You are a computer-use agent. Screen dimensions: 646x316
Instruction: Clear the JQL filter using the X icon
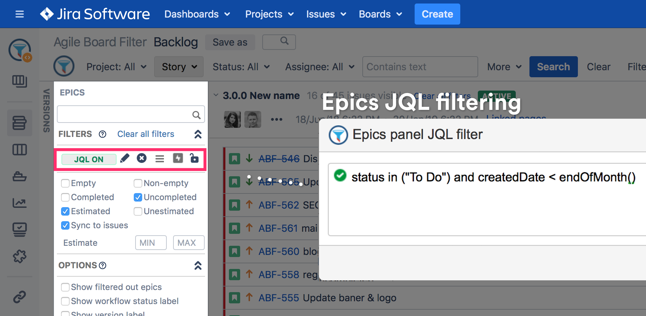point(141,159)
